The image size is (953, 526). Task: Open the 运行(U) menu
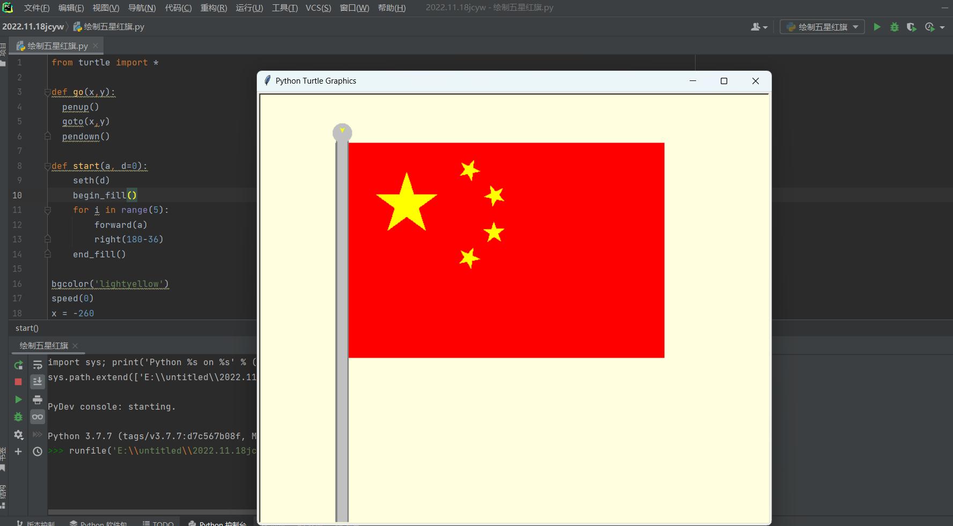[249, 8]
